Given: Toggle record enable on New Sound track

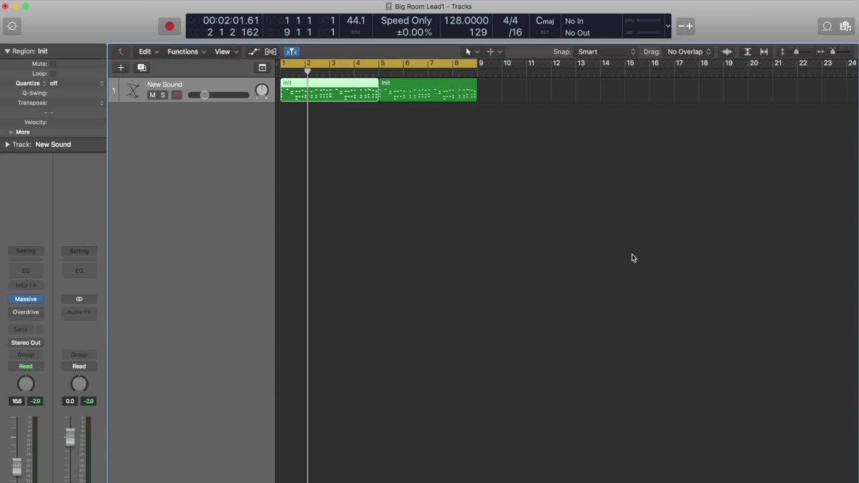Looking at the screenshot, I should [176, 95].
